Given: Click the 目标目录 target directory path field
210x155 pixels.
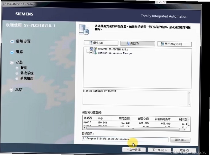Looking at the screenshot, I should click(125, 139).
